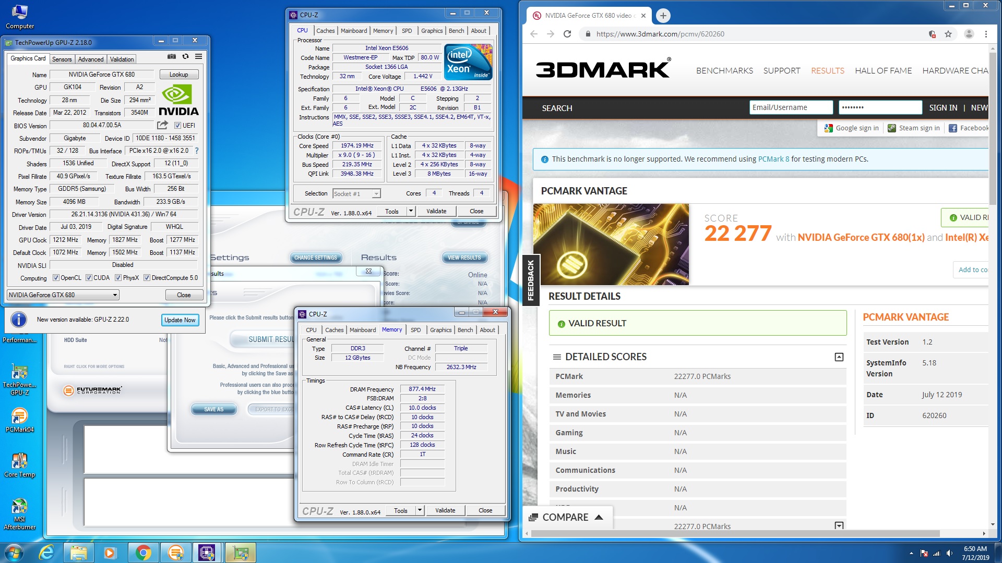Click the Intel Xeon inside logo in CPU-Z
This screenshot has width=1002, height=563.
point(468,62)
